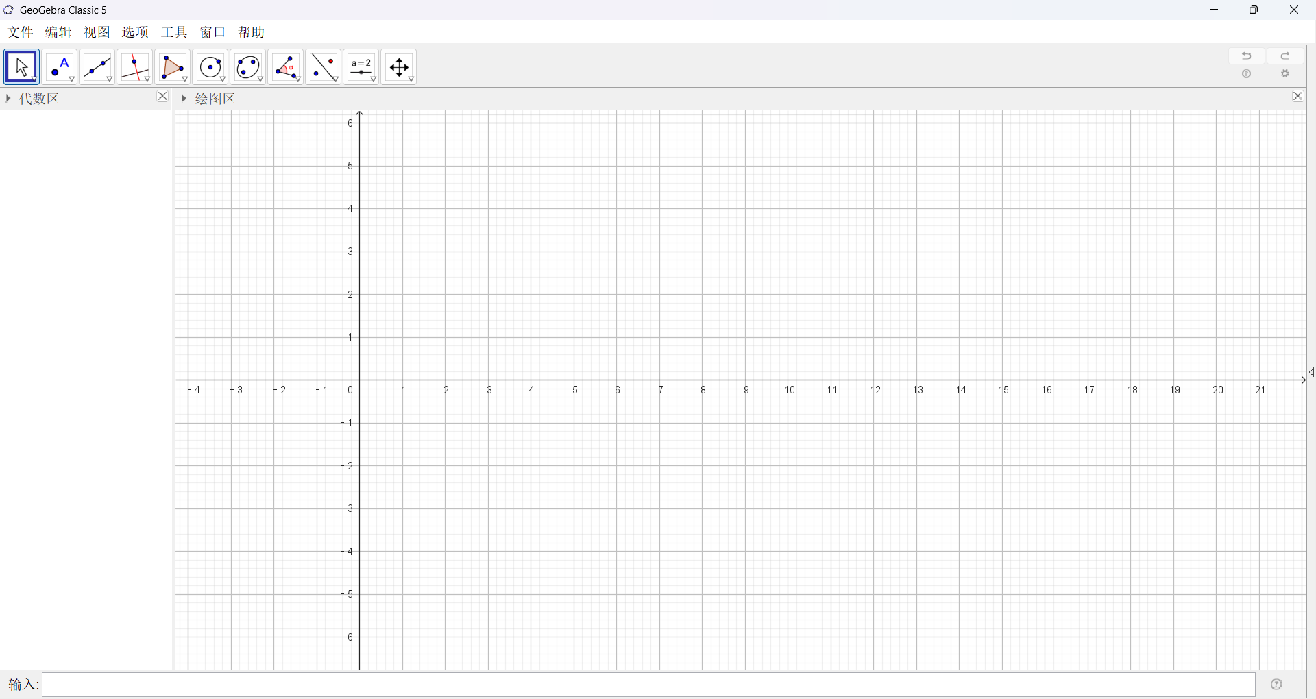Click the Undo arrow icon
The width and height of the screenshot is (1316, 699).
pos(1247,56)
